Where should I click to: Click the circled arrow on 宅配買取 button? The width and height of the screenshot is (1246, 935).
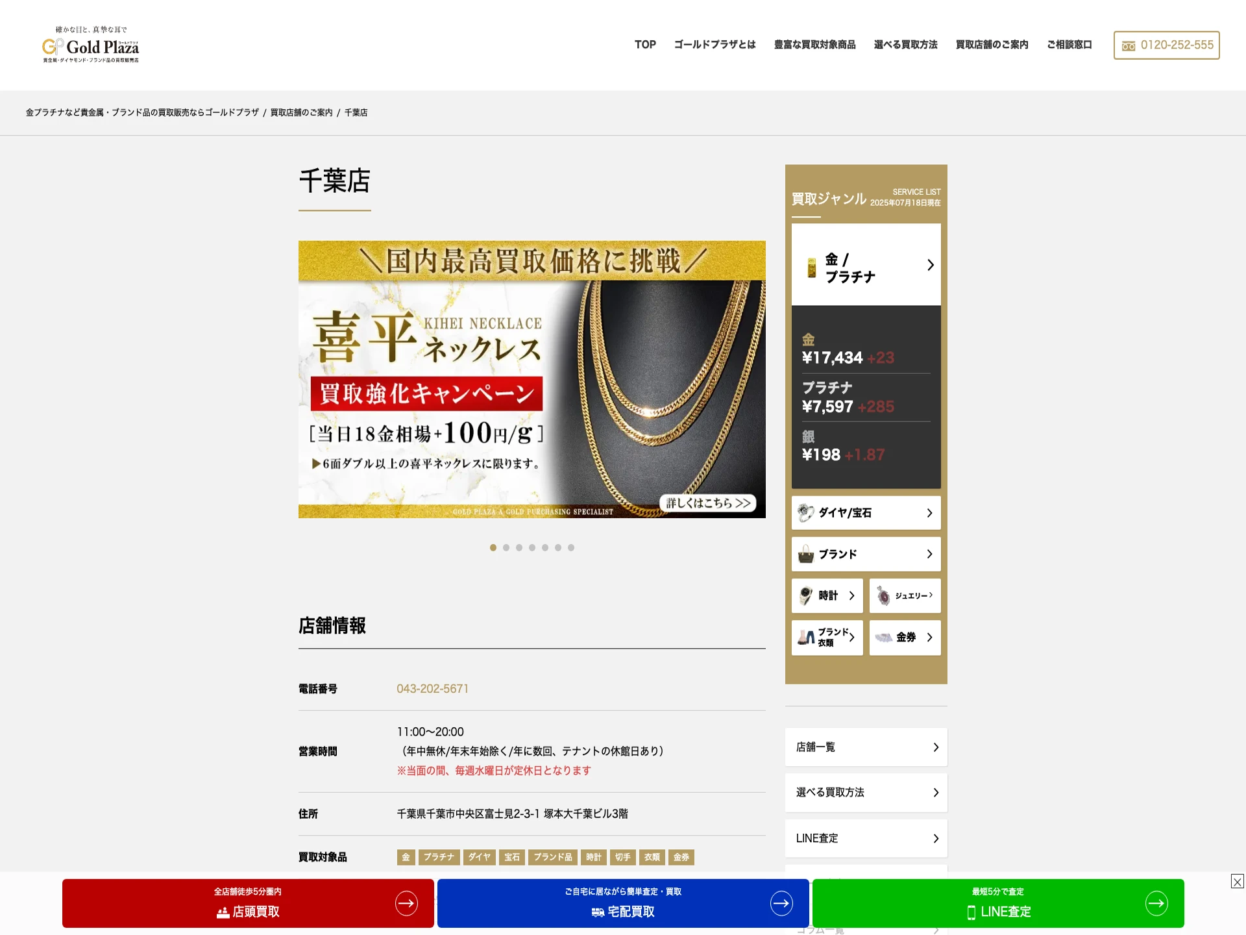click(x=781, y=903)
